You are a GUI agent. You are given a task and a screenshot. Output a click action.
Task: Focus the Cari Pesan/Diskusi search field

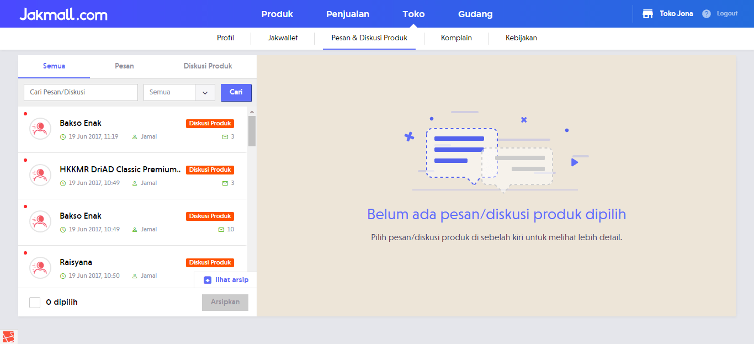click(x=81, y=92)
